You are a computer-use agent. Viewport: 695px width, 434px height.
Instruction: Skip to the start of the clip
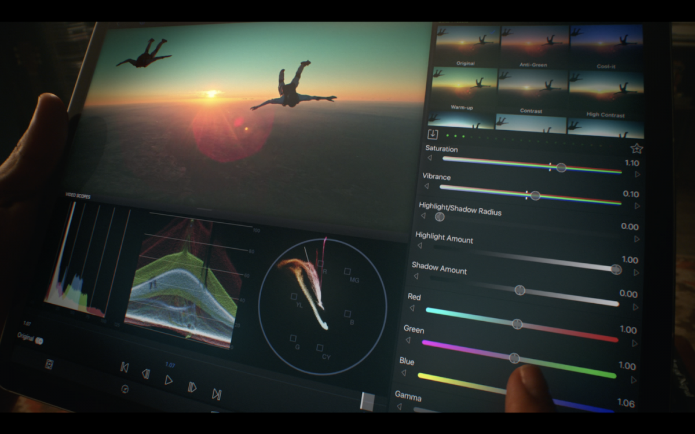(x=124, y=367)
